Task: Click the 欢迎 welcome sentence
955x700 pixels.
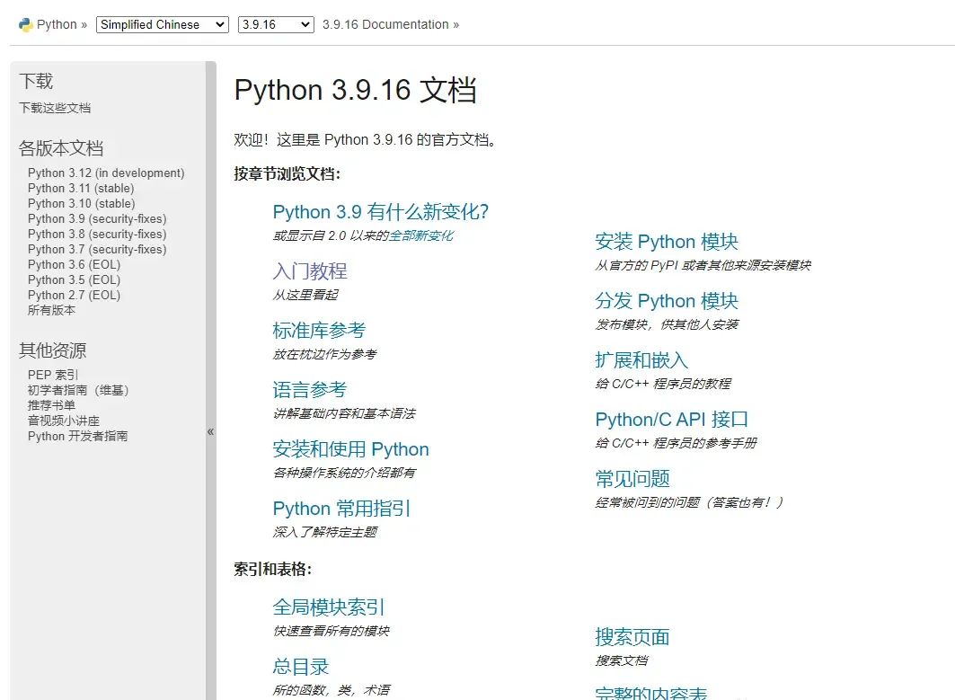Action: pos(366,139)
